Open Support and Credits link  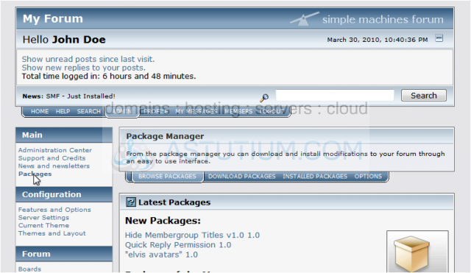point(52,158)
